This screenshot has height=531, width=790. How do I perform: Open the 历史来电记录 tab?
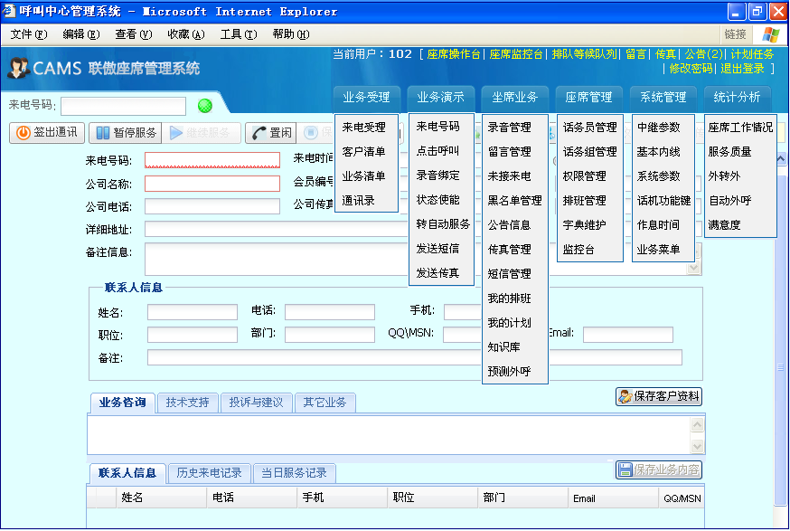[209, 473]
